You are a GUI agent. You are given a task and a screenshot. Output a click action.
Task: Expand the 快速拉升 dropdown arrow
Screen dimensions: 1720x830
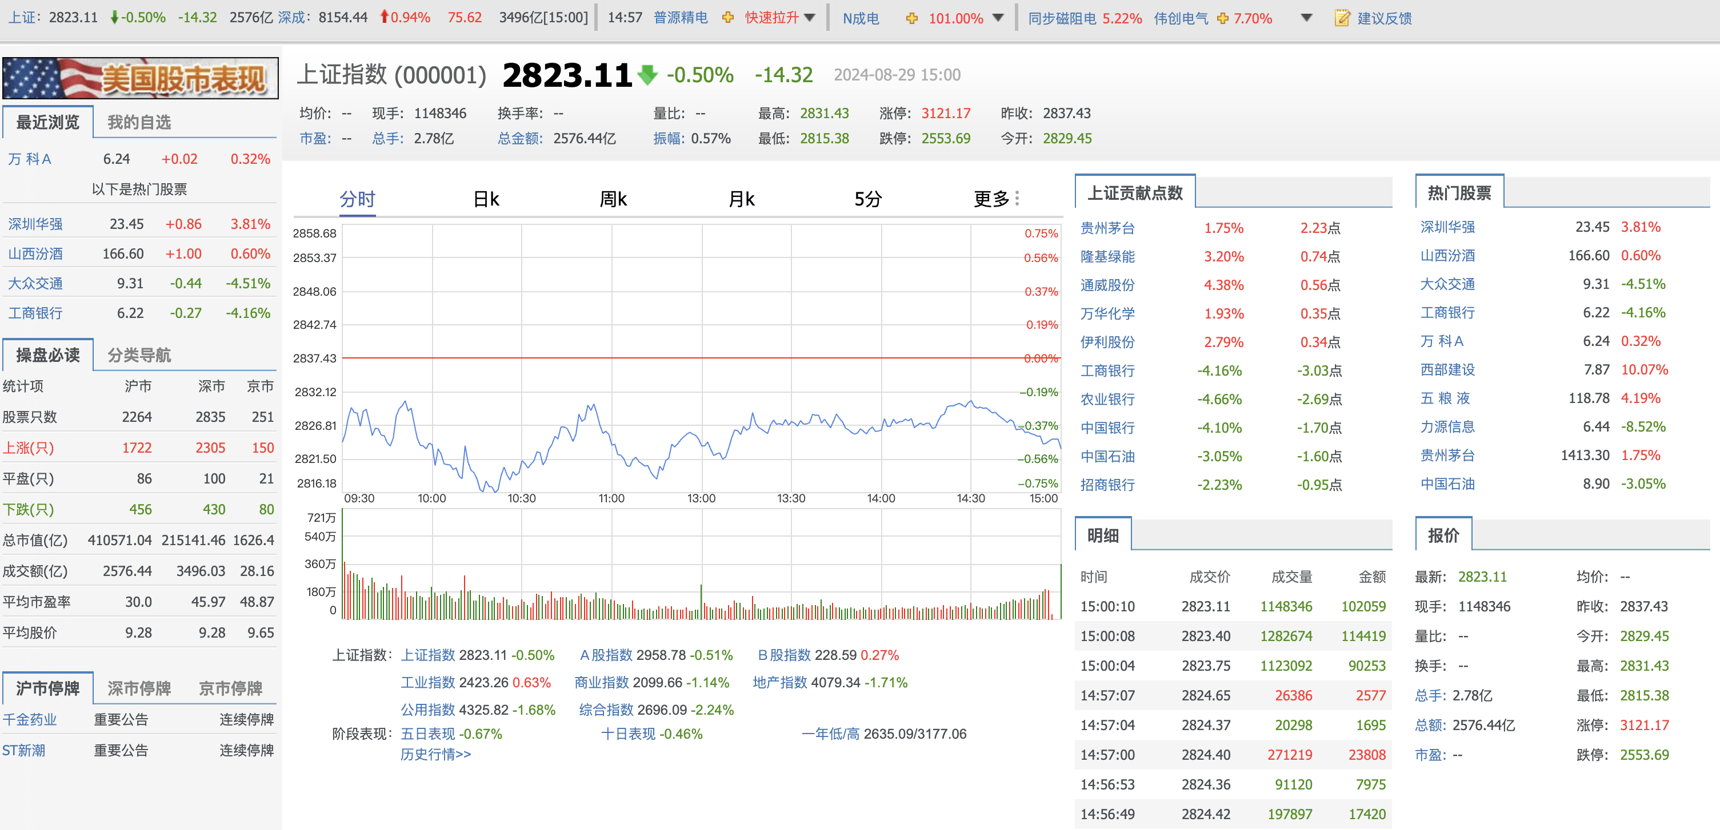[x=809, y=18]
